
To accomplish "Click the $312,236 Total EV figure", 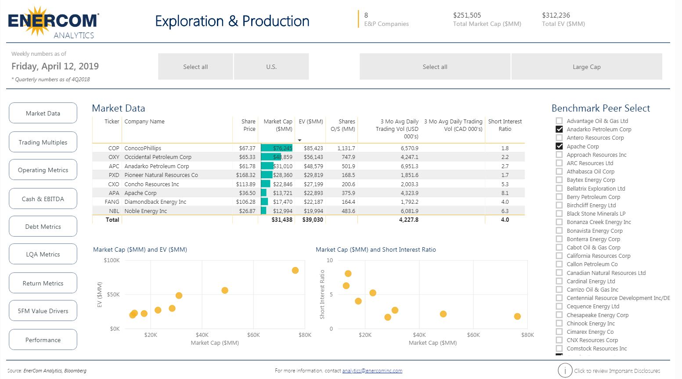I will (556, 15).
